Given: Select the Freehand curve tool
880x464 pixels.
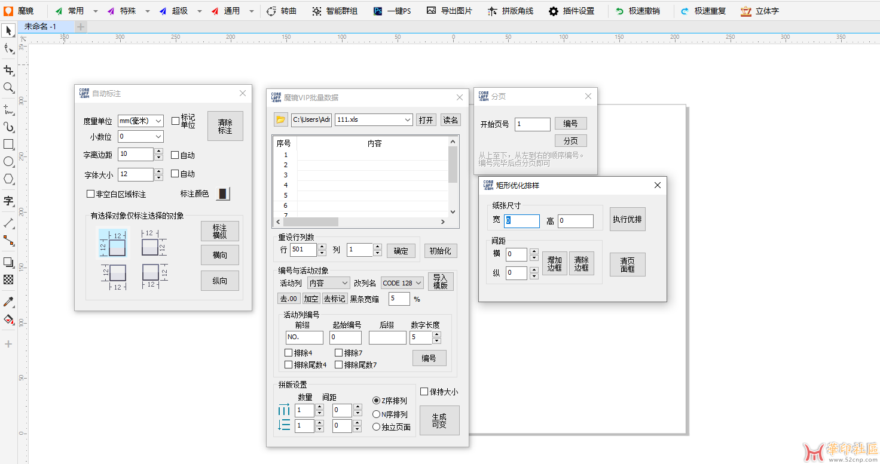Looking at the screenshot, I should (8, 109).
